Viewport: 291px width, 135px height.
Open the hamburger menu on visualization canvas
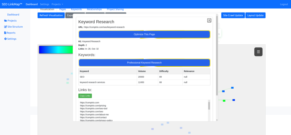[258, 52]
